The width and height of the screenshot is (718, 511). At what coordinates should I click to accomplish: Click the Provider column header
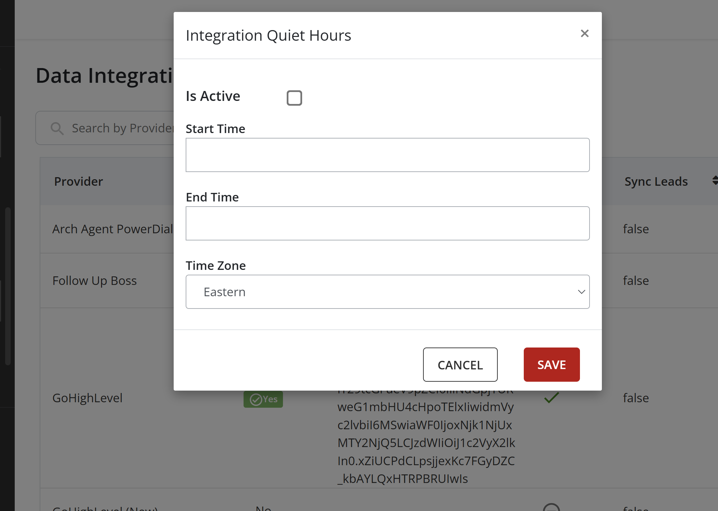(78, 181)
